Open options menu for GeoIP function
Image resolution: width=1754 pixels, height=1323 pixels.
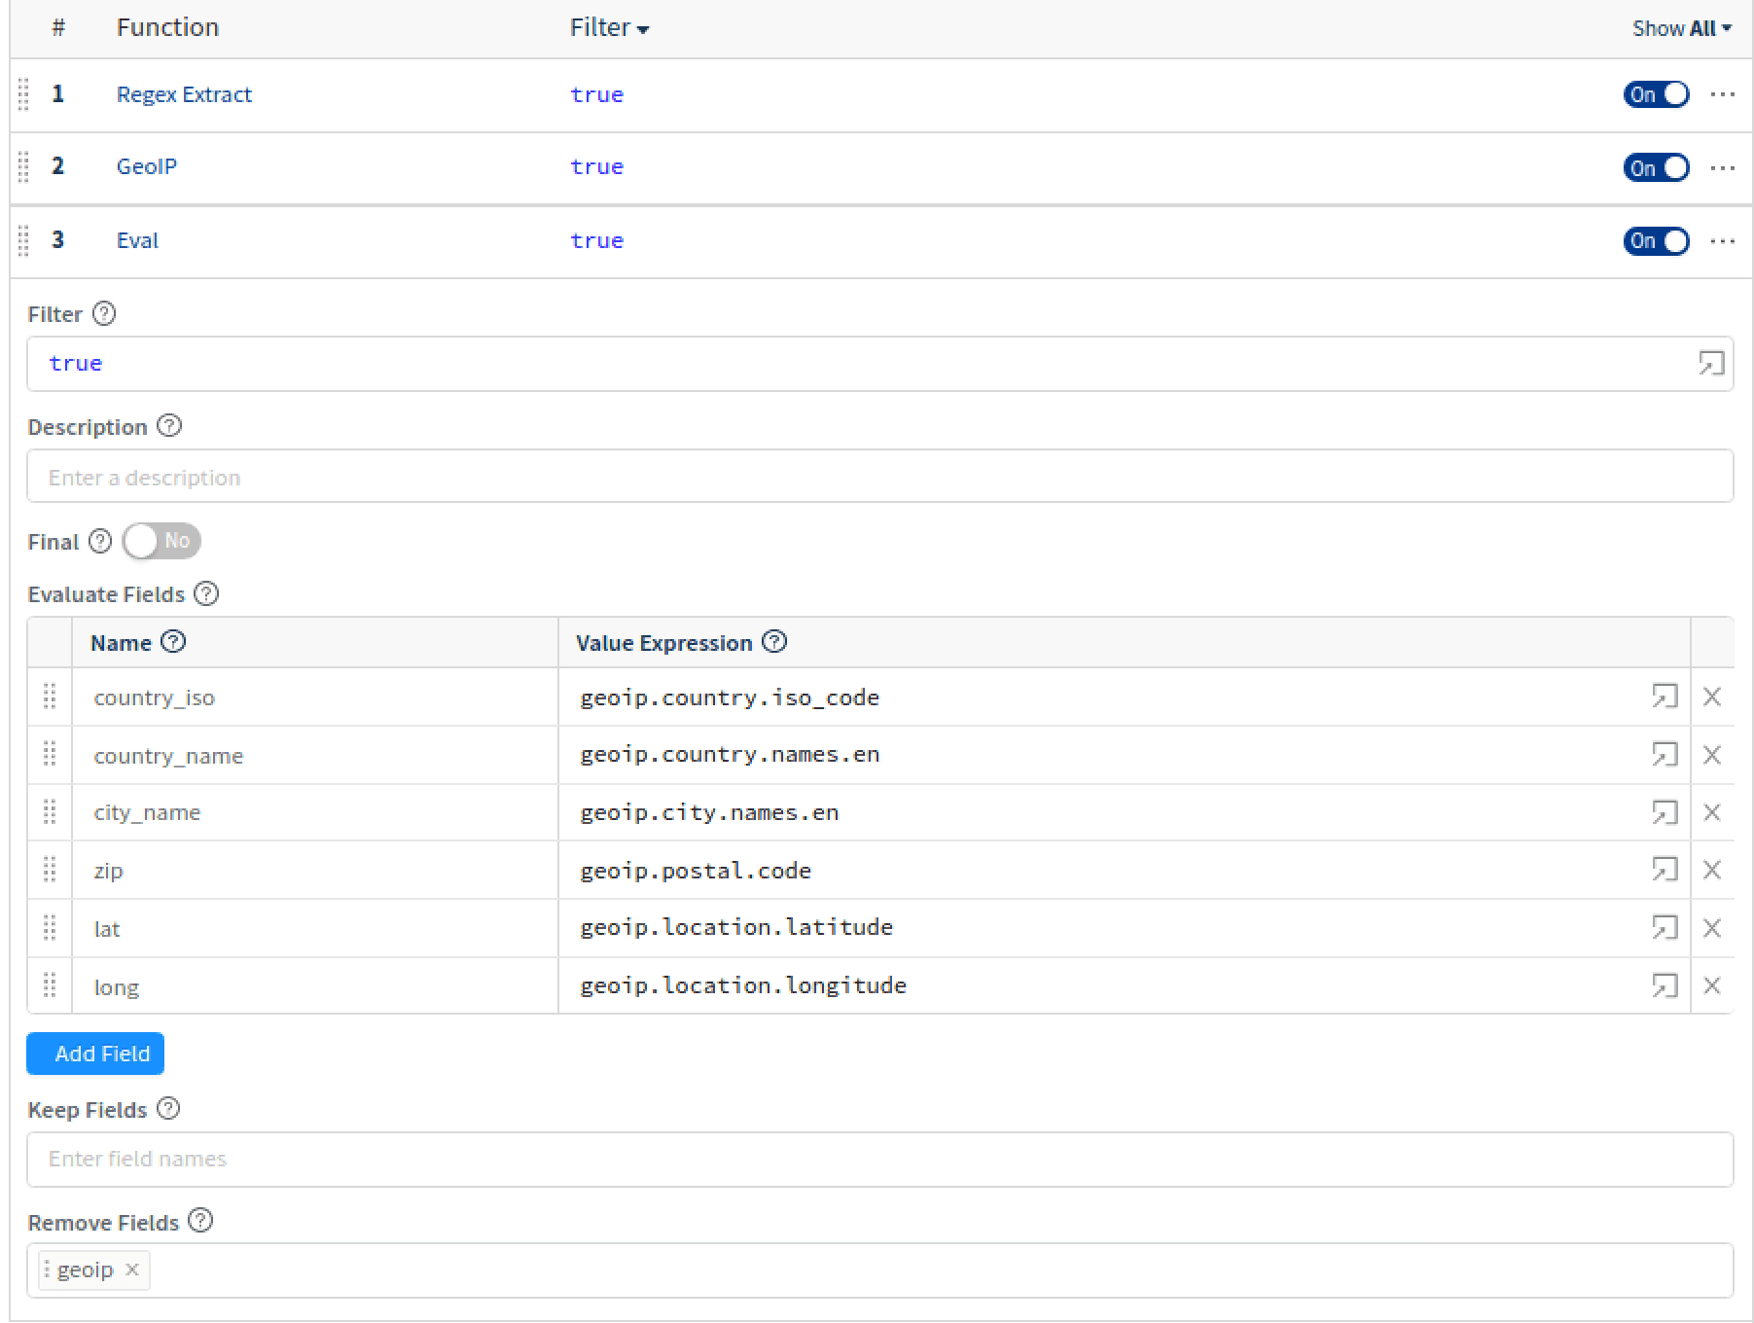(x=1722, y=167)
